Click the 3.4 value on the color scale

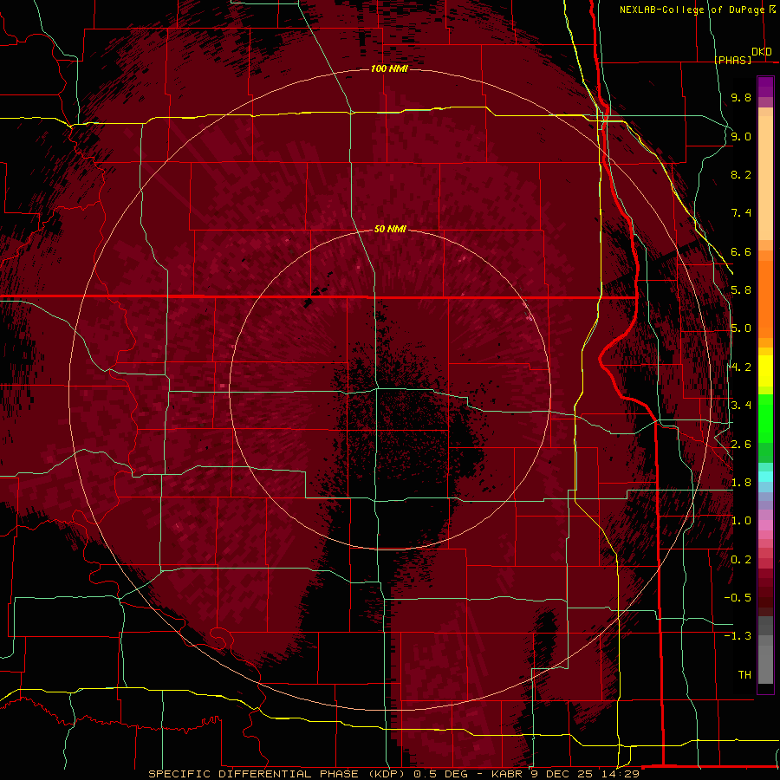click(x=741, y=406)
